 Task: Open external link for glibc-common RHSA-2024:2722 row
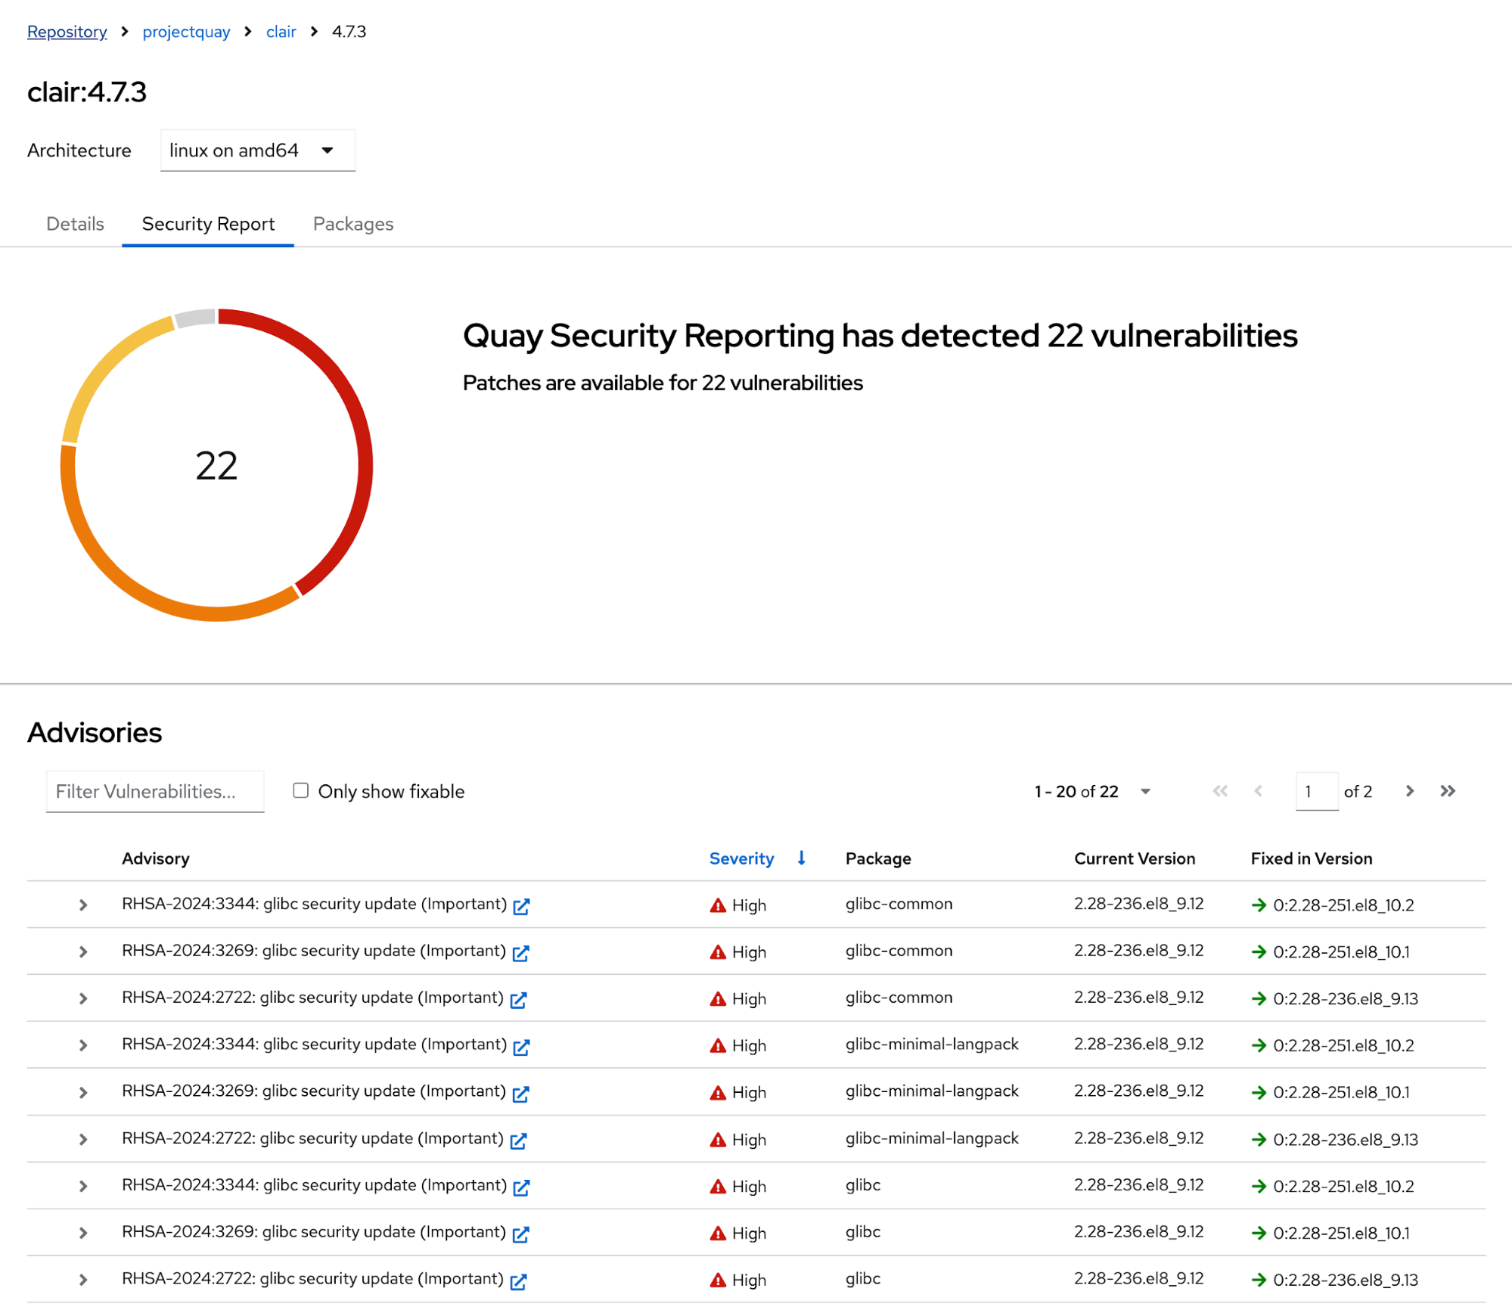click(x=518, y=1000)
